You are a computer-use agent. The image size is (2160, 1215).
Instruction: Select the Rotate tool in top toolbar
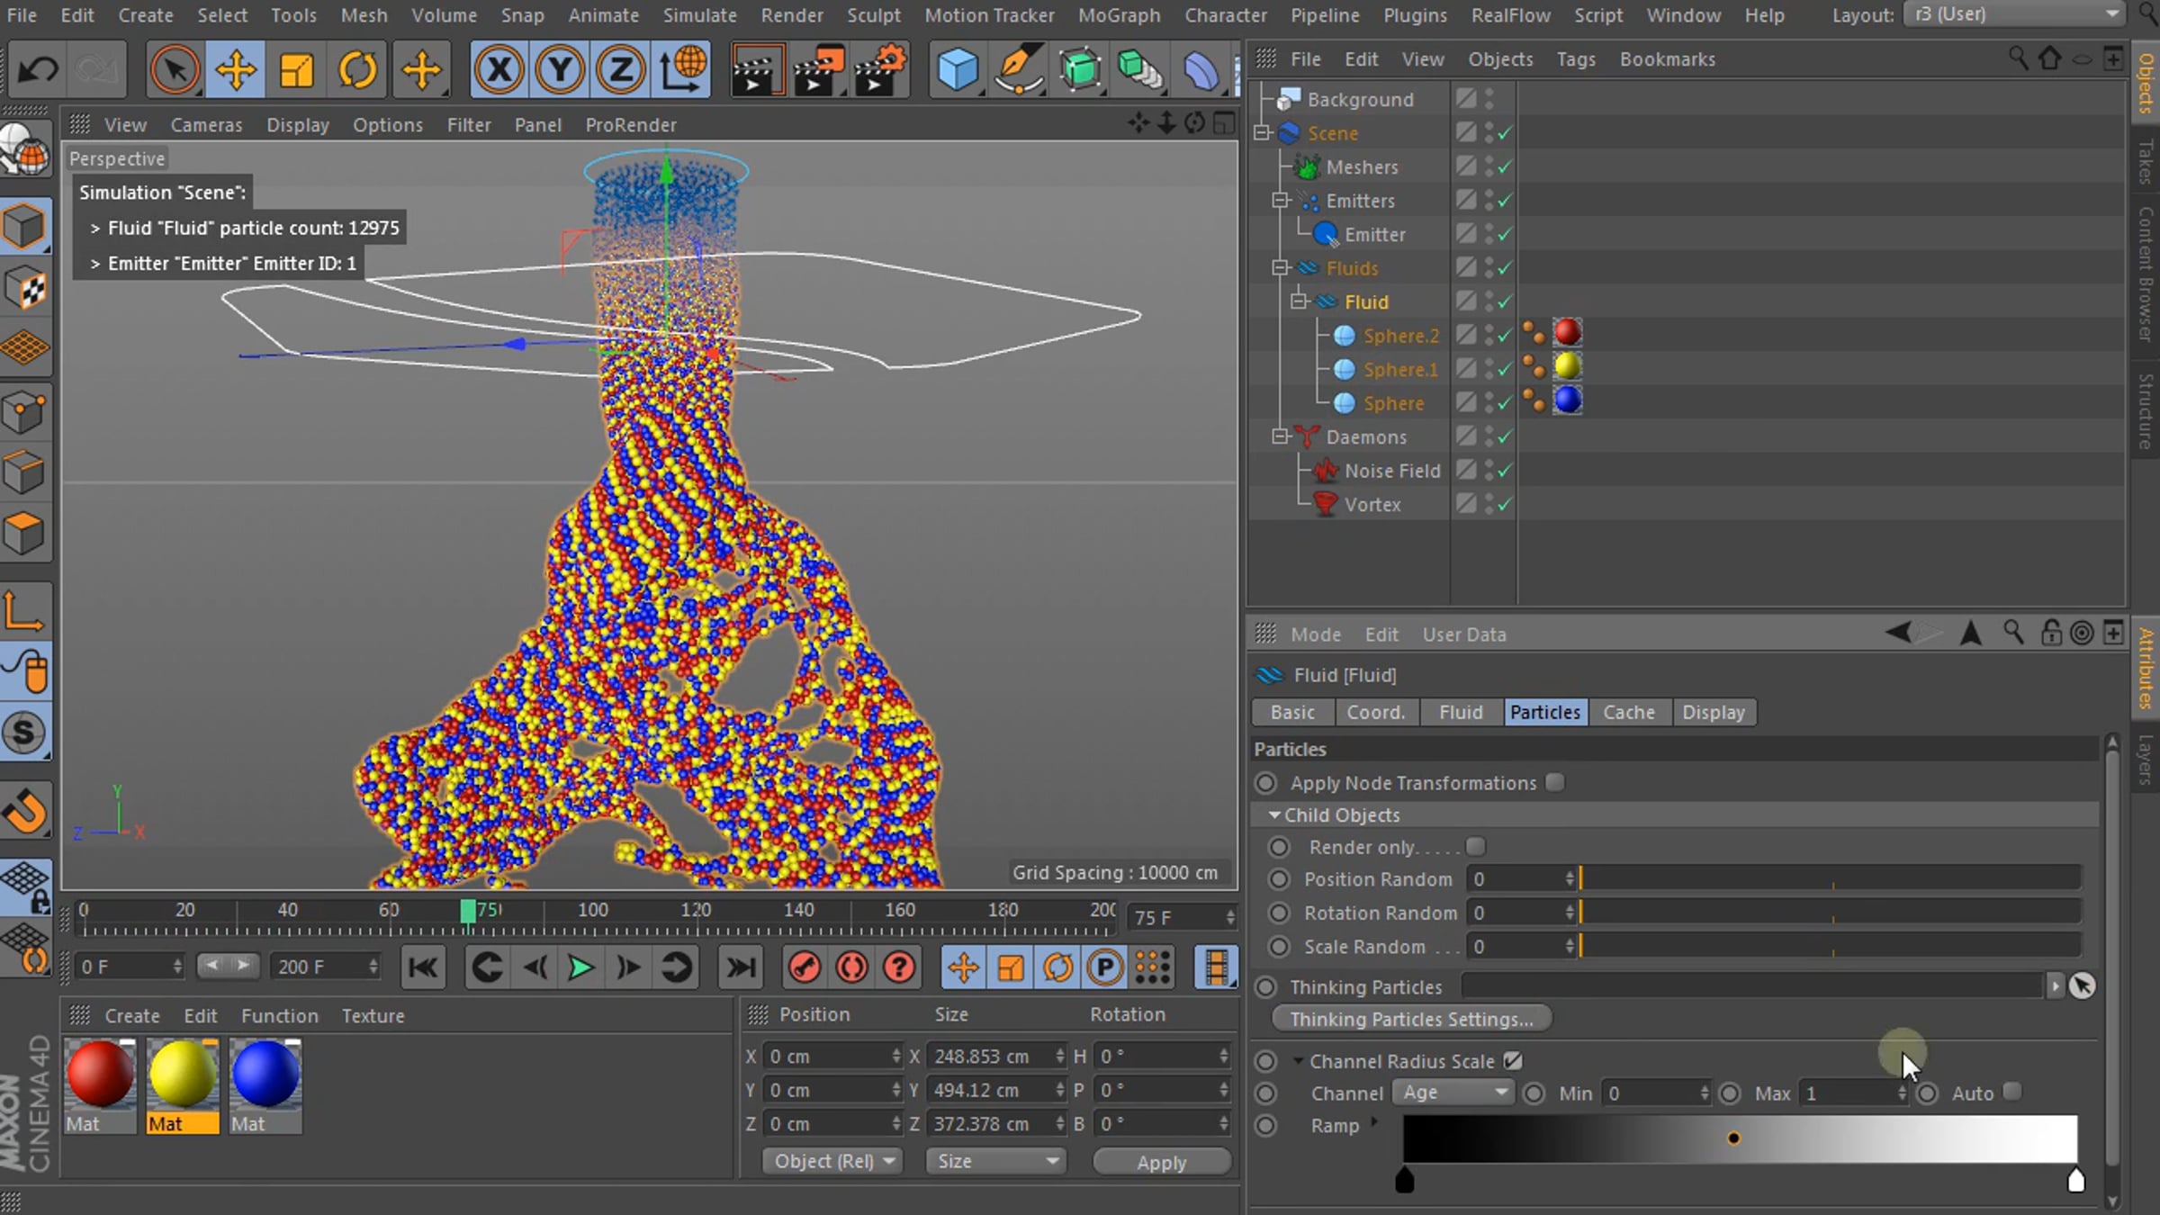tap(357, 70)
